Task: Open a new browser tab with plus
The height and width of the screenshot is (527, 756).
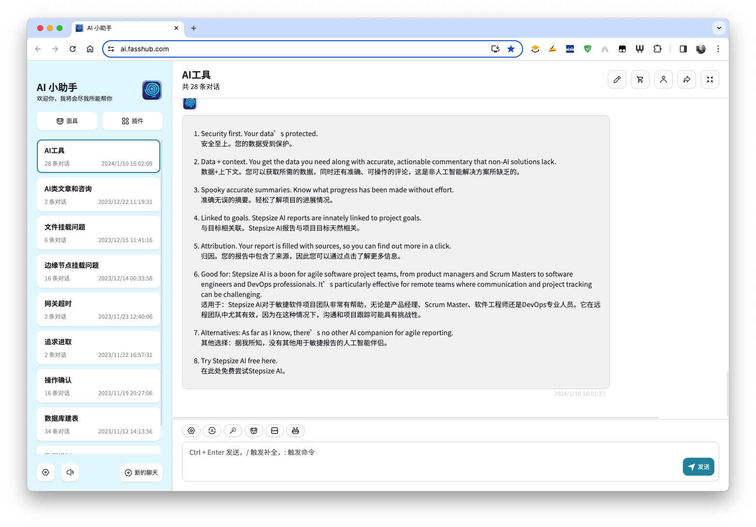Action: [x=194, y=28]
